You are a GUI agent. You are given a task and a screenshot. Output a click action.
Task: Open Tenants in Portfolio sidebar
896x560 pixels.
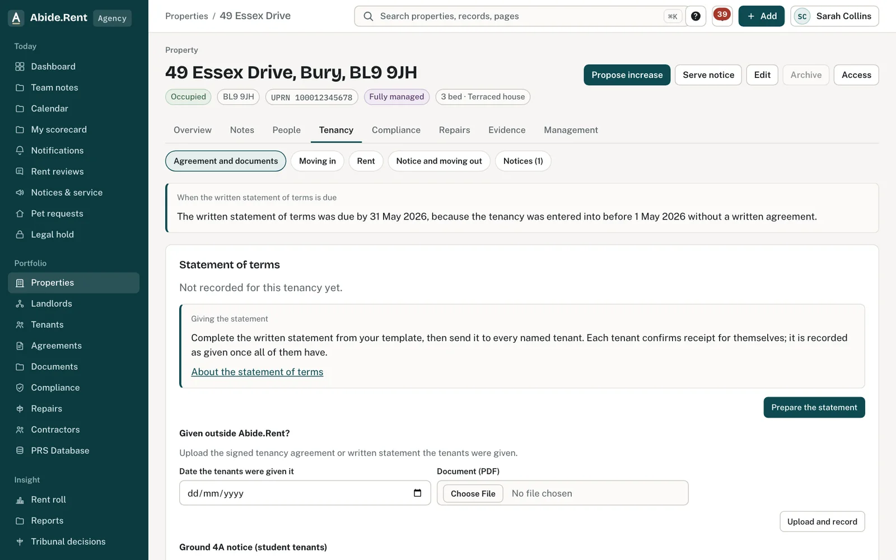click(73, 325)
